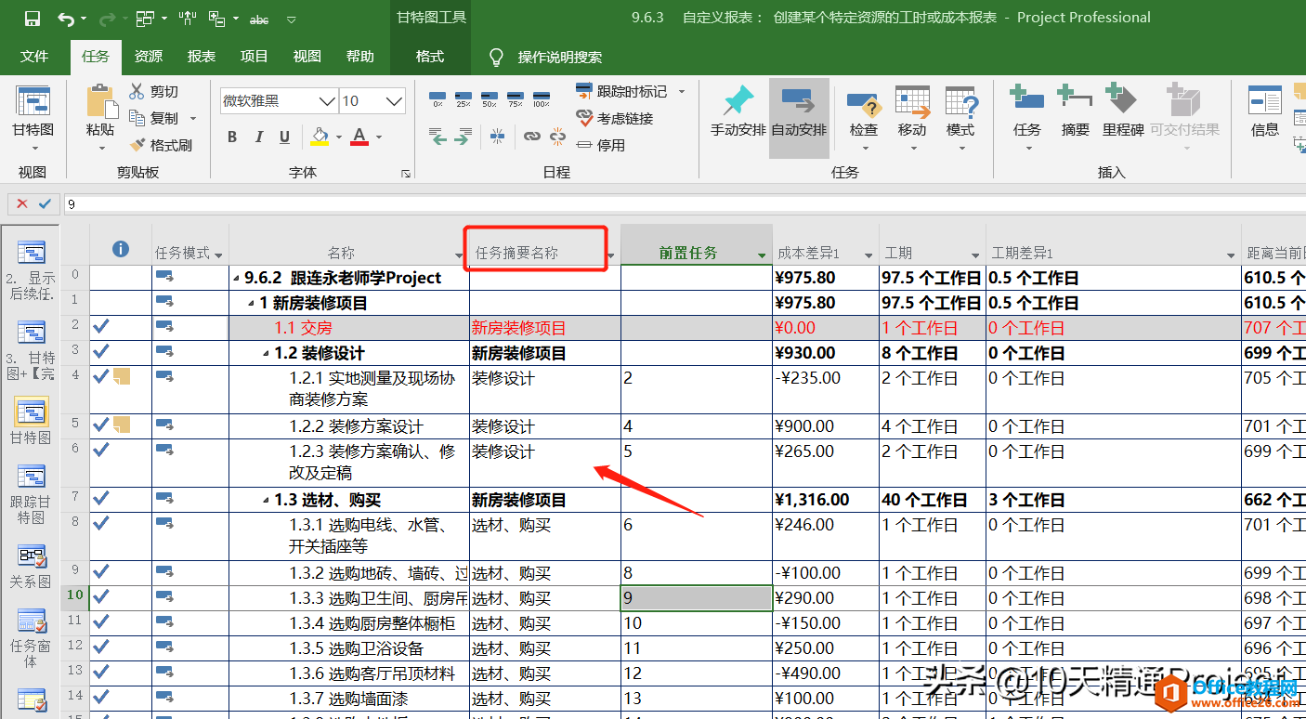The image size is (1306, 719).
Task: Mark task 0% complete
Action: [438, 98]
